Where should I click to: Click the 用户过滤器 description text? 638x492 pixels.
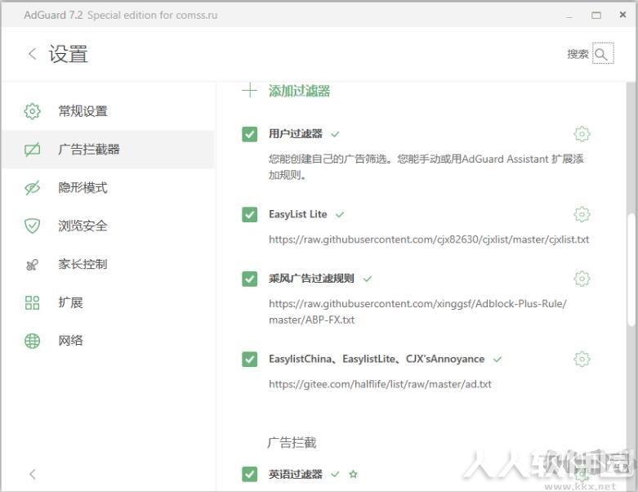click(426, 167)
